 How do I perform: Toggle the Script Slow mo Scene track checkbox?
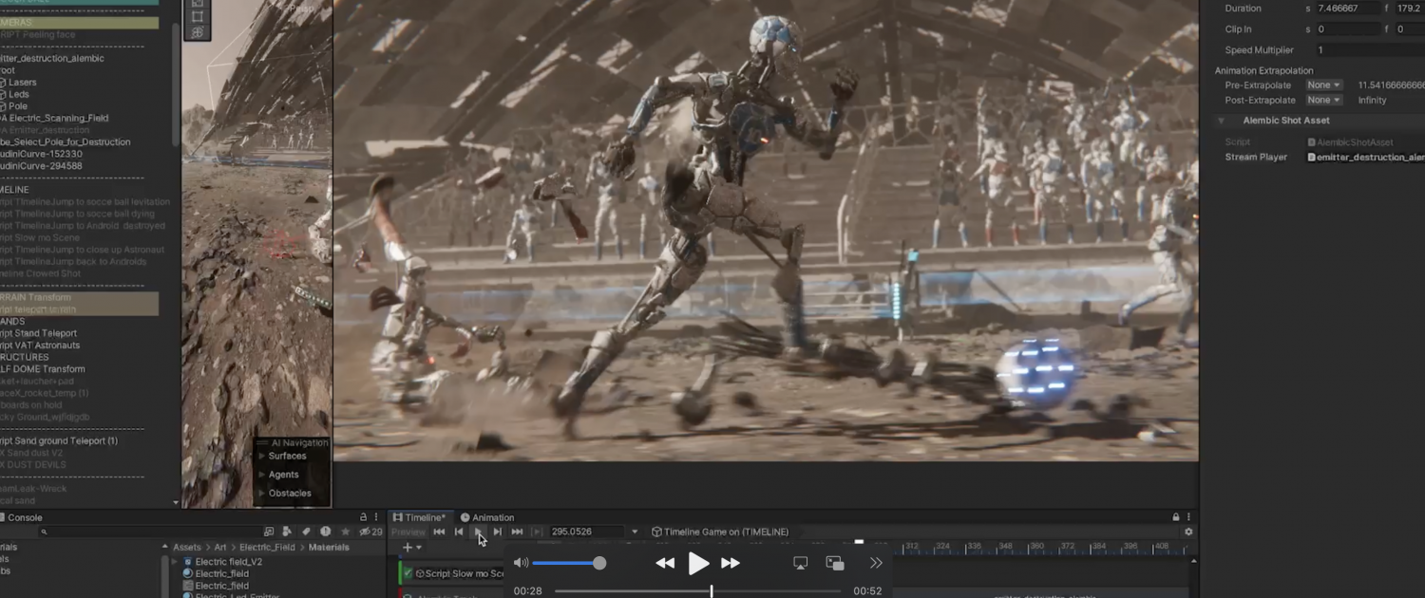pyautogui.click(x=408, y=573)
